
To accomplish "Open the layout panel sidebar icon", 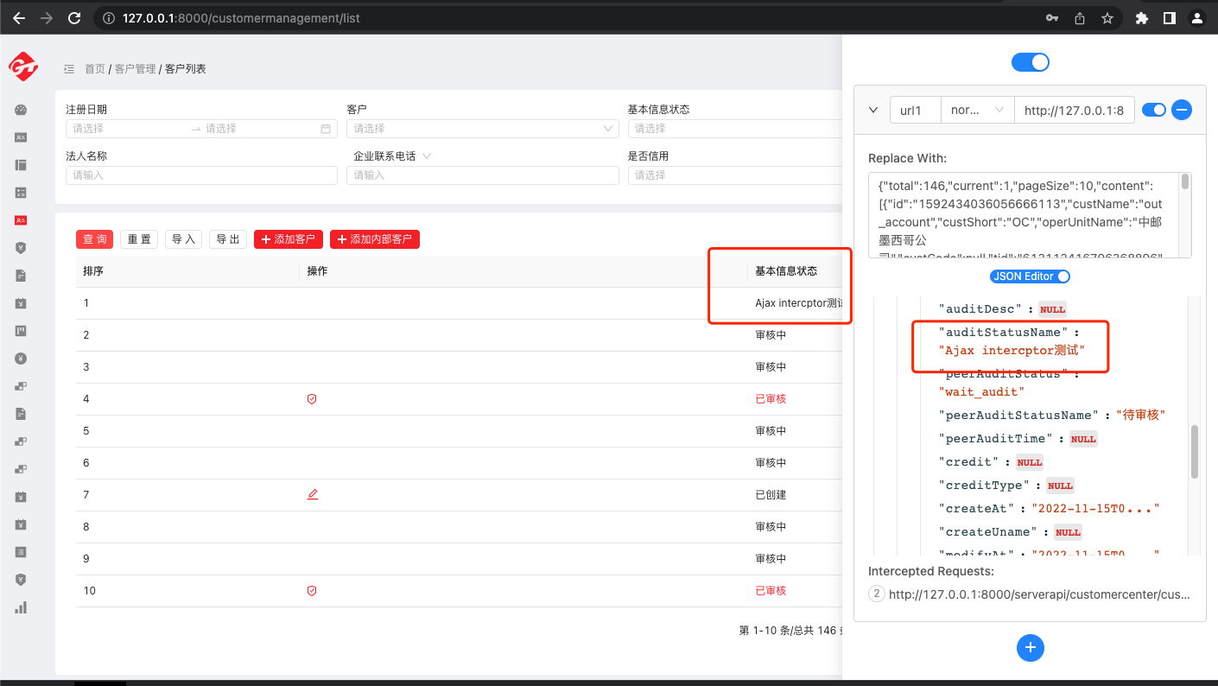I will click(x=21, y=165).
